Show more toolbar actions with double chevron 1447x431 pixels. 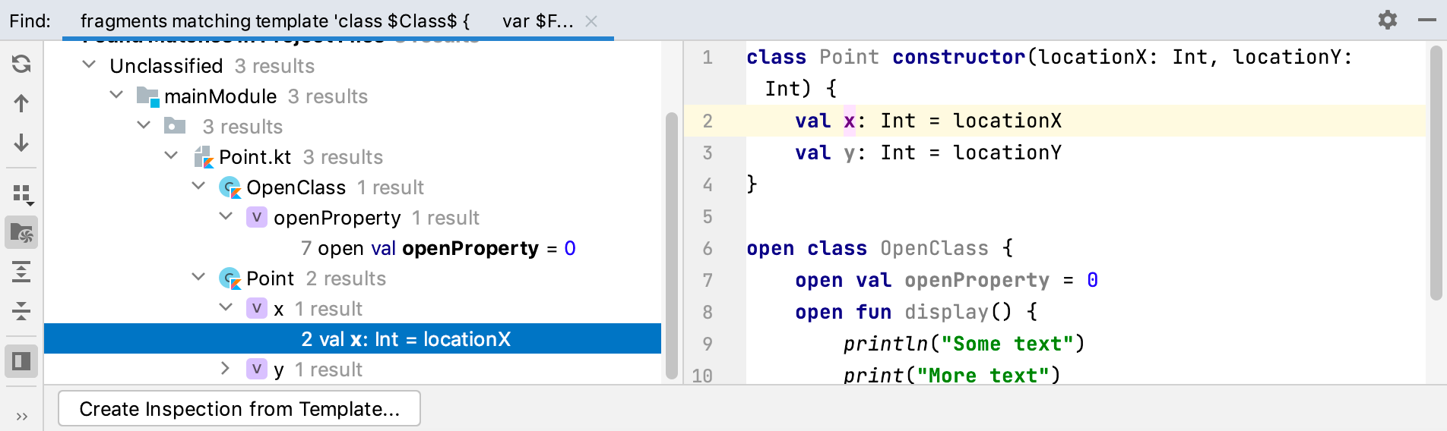click(21, 416)
